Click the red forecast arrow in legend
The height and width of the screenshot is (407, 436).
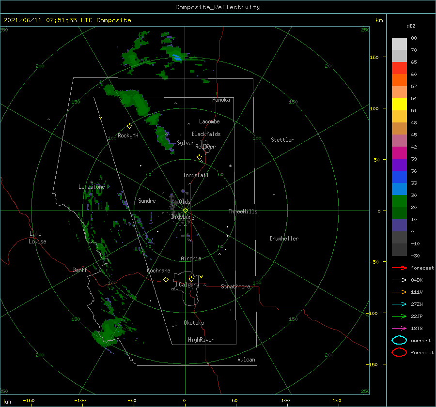coord(399,268)
